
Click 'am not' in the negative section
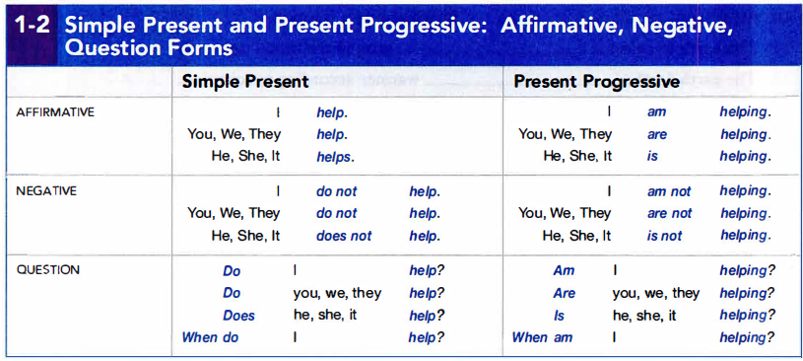[x=669, y=191]
